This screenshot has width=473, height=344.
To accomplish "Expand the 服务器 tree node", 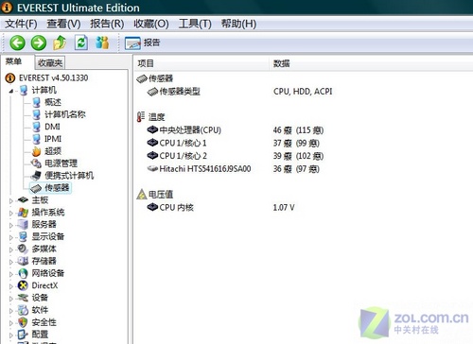I will click(11, 225).
